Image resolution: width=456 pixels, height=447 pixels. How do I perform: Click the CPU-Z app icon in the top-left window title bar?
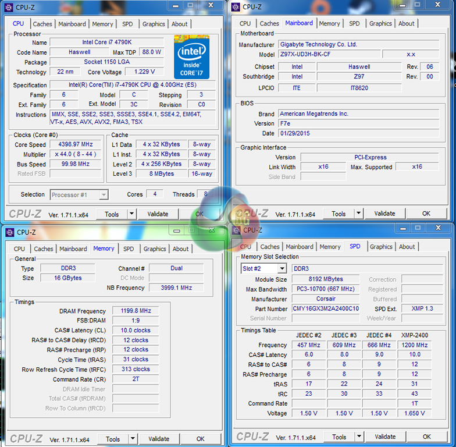(x=9, y=7)
